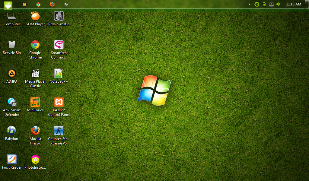Screen dimensions: 309x181
Task: Select GOM Player desktop shortcut
Action: click(35, 19)
